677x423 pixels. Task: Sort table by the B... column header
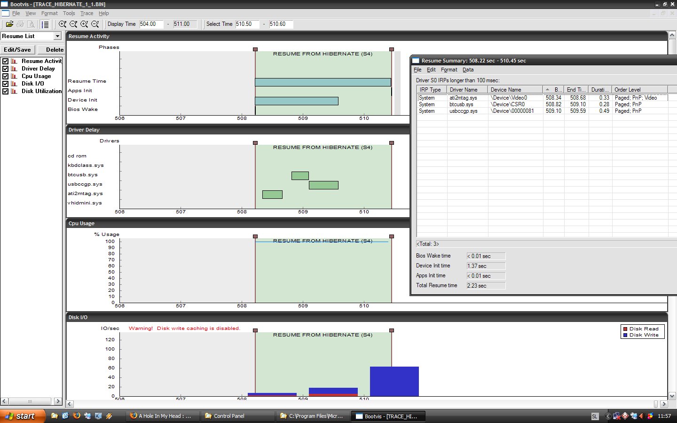click(x=553, y=89)
